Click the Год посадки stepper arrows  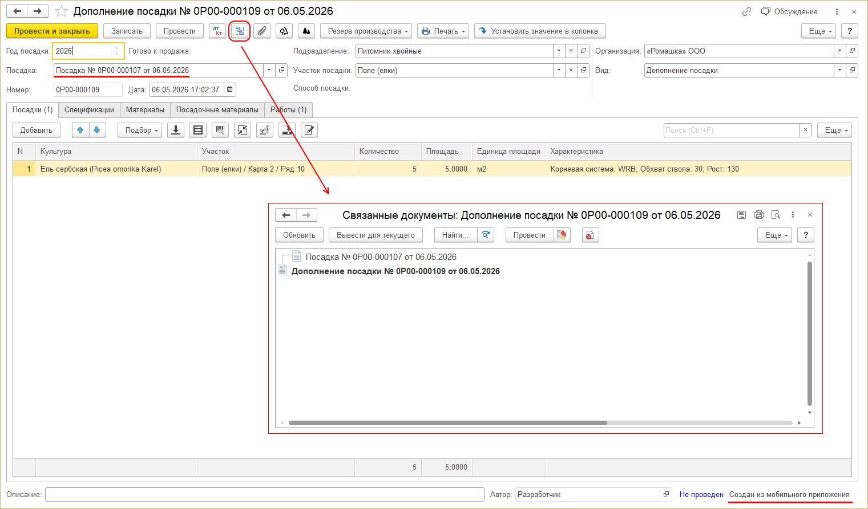(x=117, y=51)
